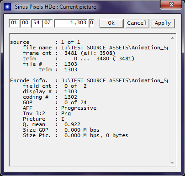
Task: Click the Ok button
Action: [x=111, y=23]
